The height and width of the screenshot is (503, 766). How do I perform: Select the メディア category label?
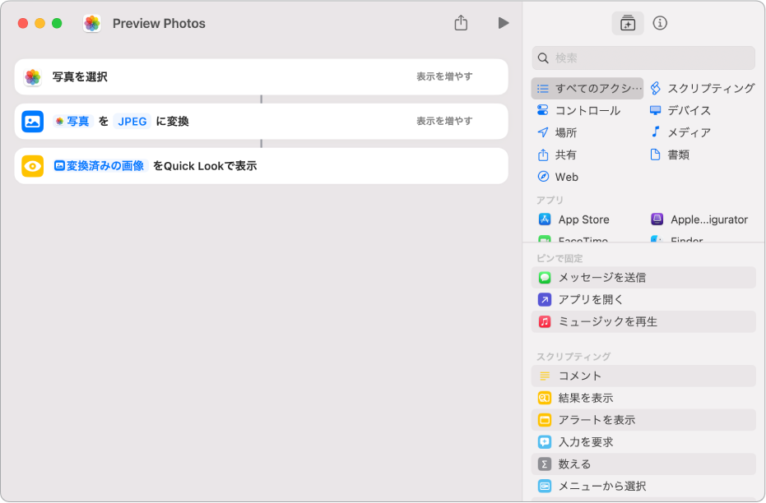(689, 132)
